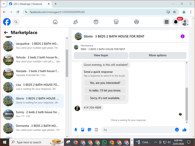This screenshot has width=195, height=146.
Task: Click the 'Good evening, is this still available?' message
Action: coord(106,65)
